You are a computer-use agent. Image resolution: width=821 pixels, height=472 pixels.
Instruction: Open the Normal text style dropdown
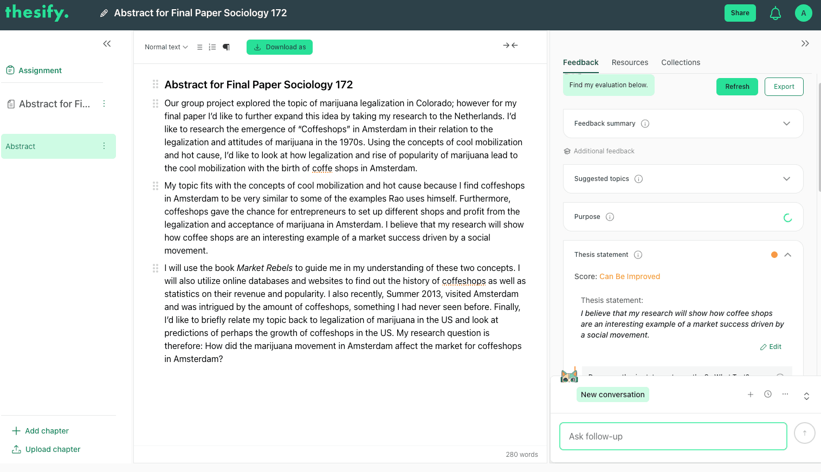(165, 47)
